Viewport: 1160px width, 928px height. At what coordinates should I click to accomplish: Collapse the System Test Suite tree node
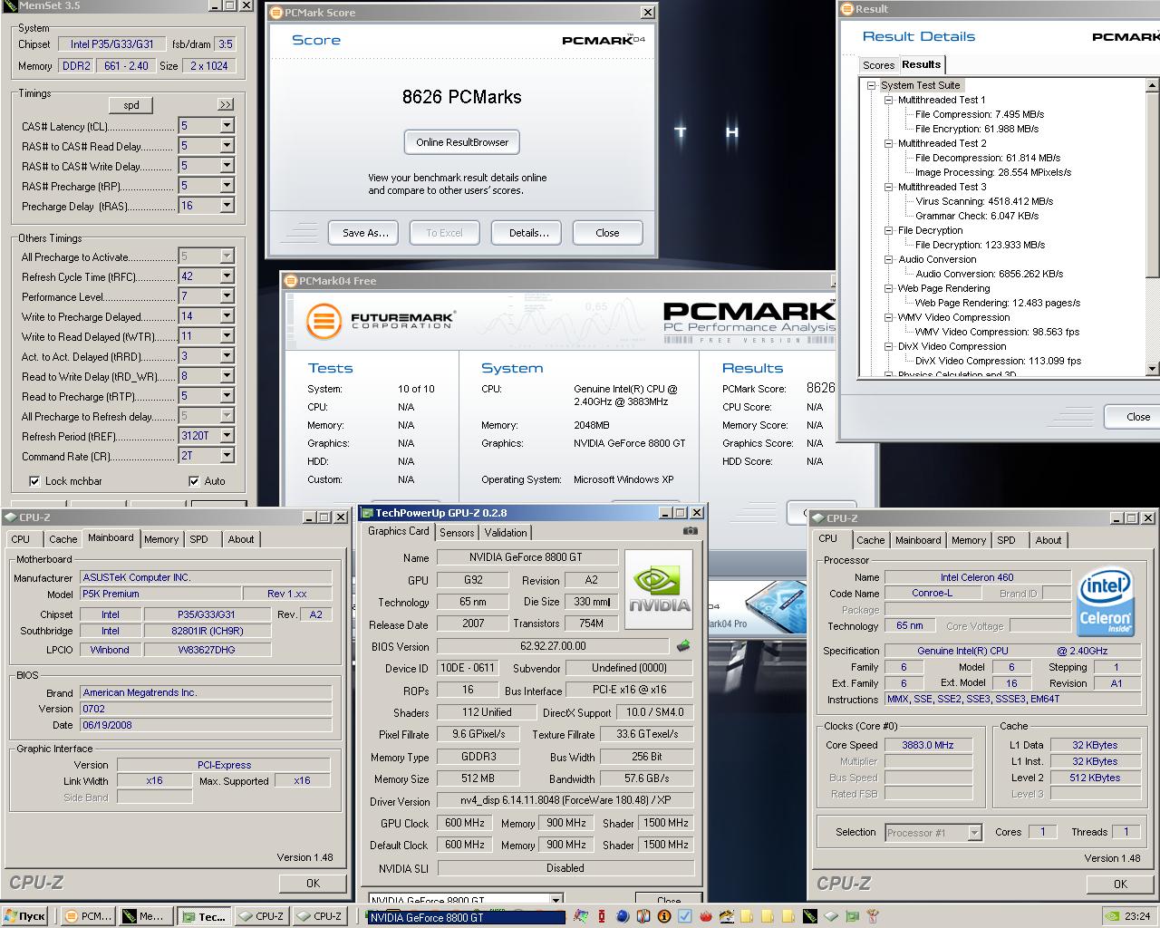[x=872, y=85]
